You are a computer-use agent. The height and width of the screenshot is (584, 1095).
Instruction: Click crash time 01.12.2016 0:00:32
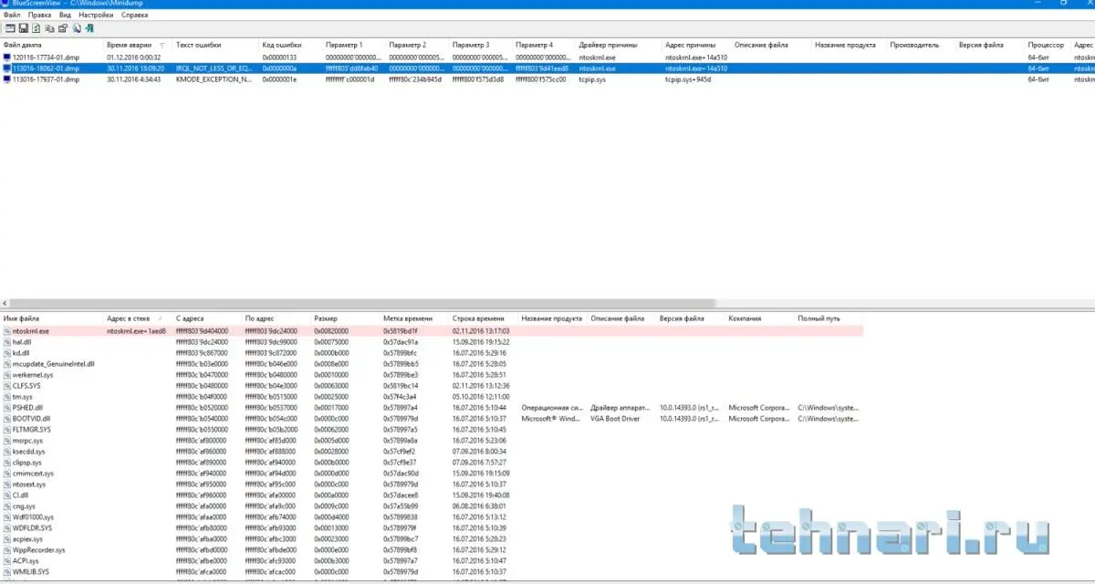click(134, 57)
